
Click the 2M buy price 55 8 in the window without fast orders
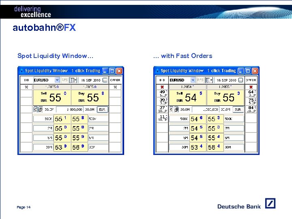click(79, 128)
